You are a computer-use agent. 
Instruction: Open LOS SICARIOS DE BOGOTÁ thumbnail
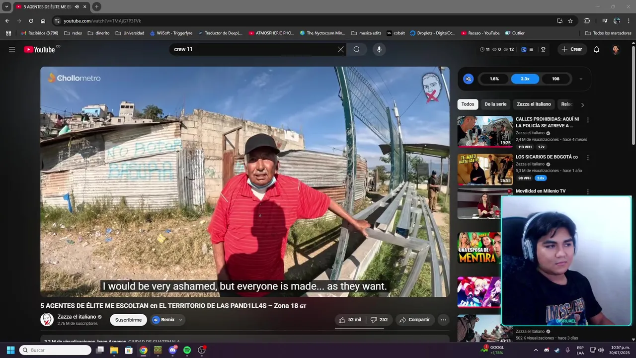(485, 169)
